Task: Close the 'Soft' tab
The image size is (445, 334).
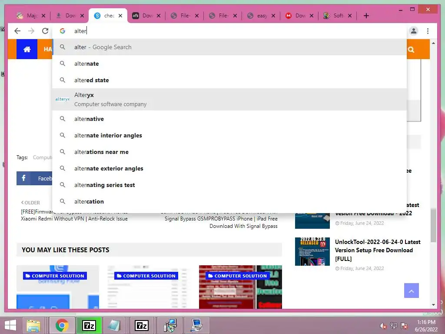Action: click(x=350, y=16)
